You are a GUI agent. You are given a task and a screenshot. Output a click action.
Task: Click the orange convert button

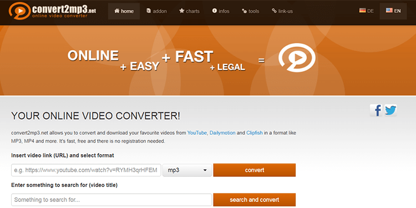(255, 170)
